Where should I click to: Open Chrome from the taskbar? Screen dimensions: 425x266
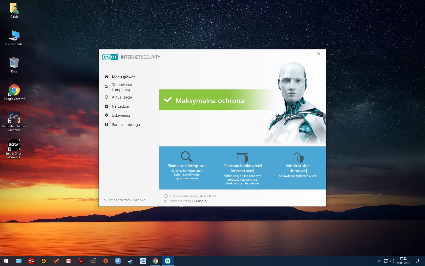[155, 261]
